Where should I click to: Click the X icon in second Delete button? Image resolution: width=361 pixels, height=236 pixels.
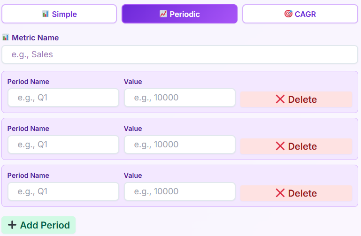[x=280, y=146]
